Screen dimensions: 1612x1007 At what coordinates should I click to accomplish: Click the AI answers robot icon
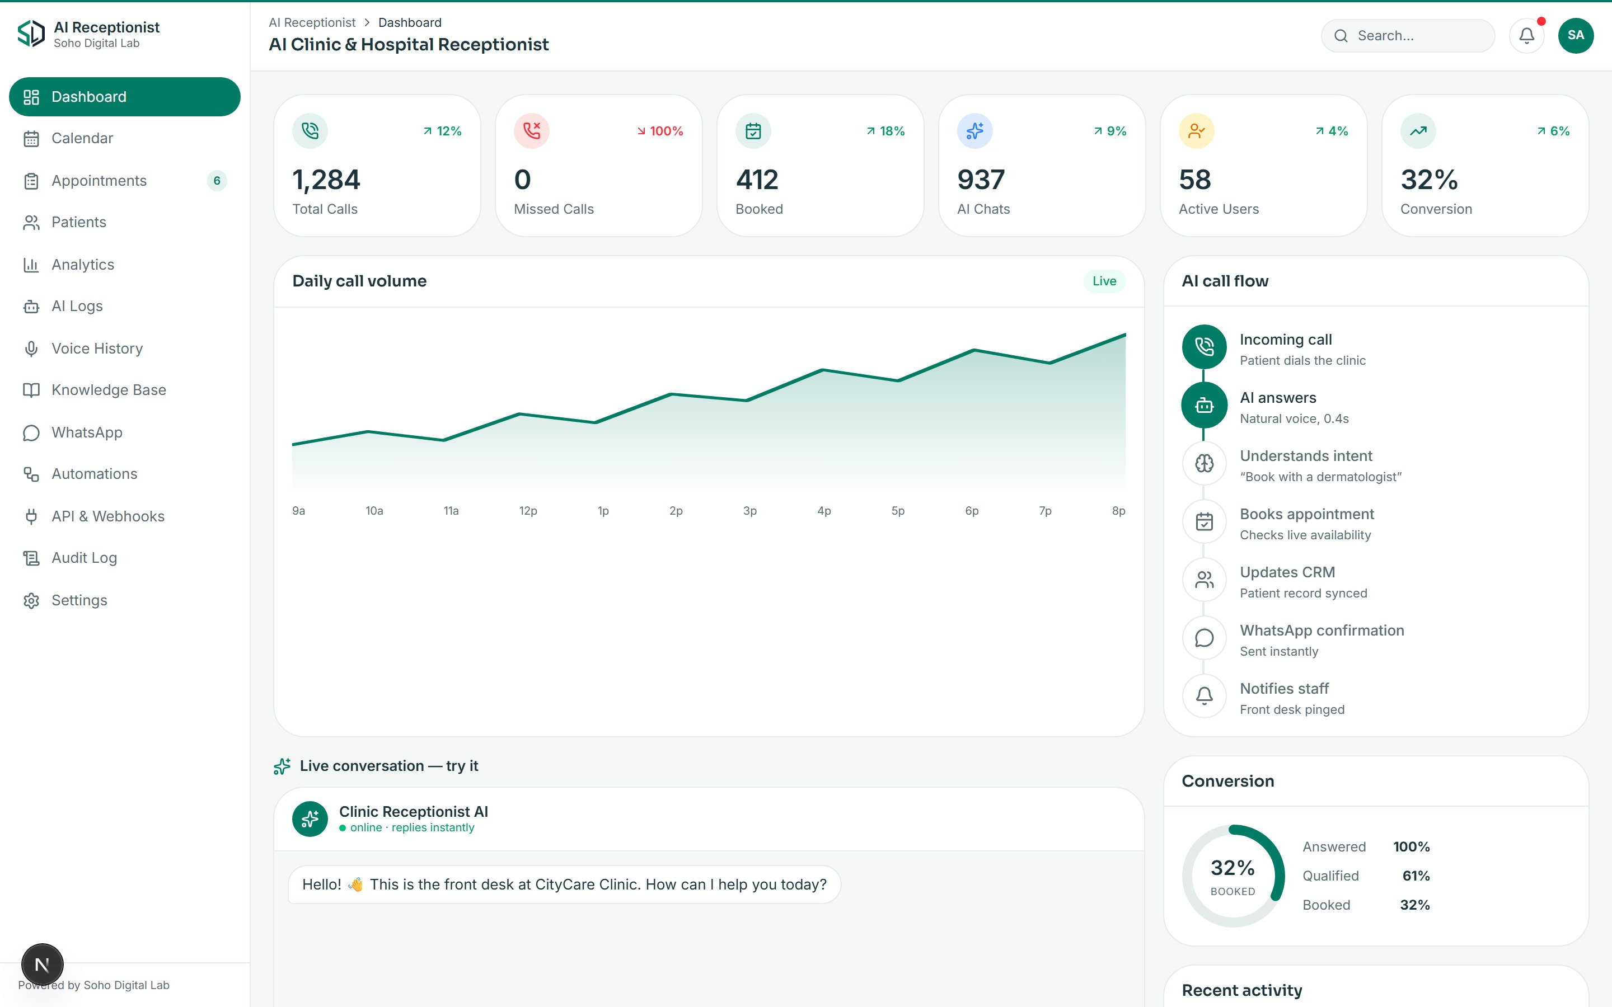tap(1205, 405)
